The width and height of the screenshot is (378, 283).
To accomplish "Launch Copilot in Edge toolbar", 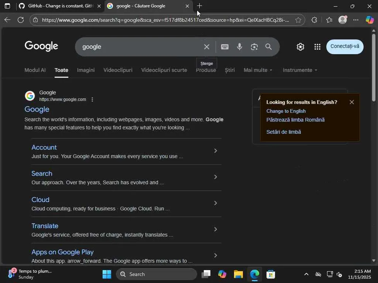I will click(370, 20).
